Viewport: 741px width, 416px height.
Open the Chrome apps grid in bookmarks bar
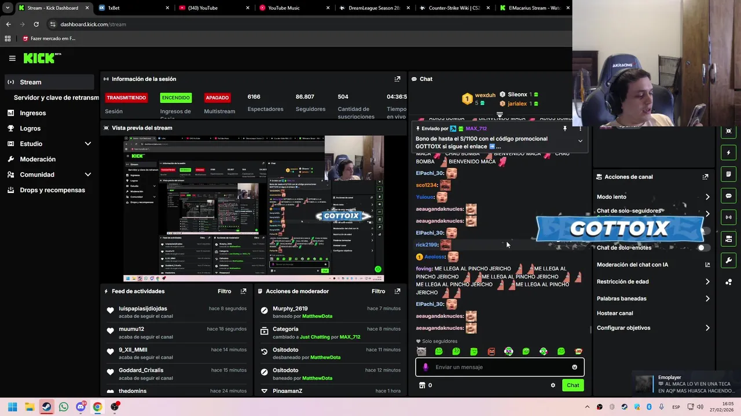[8, 39]
